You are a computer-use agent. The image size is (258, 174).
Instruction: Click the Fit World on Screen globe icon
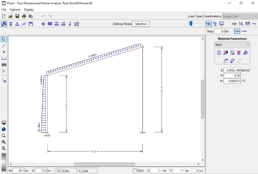4,129
